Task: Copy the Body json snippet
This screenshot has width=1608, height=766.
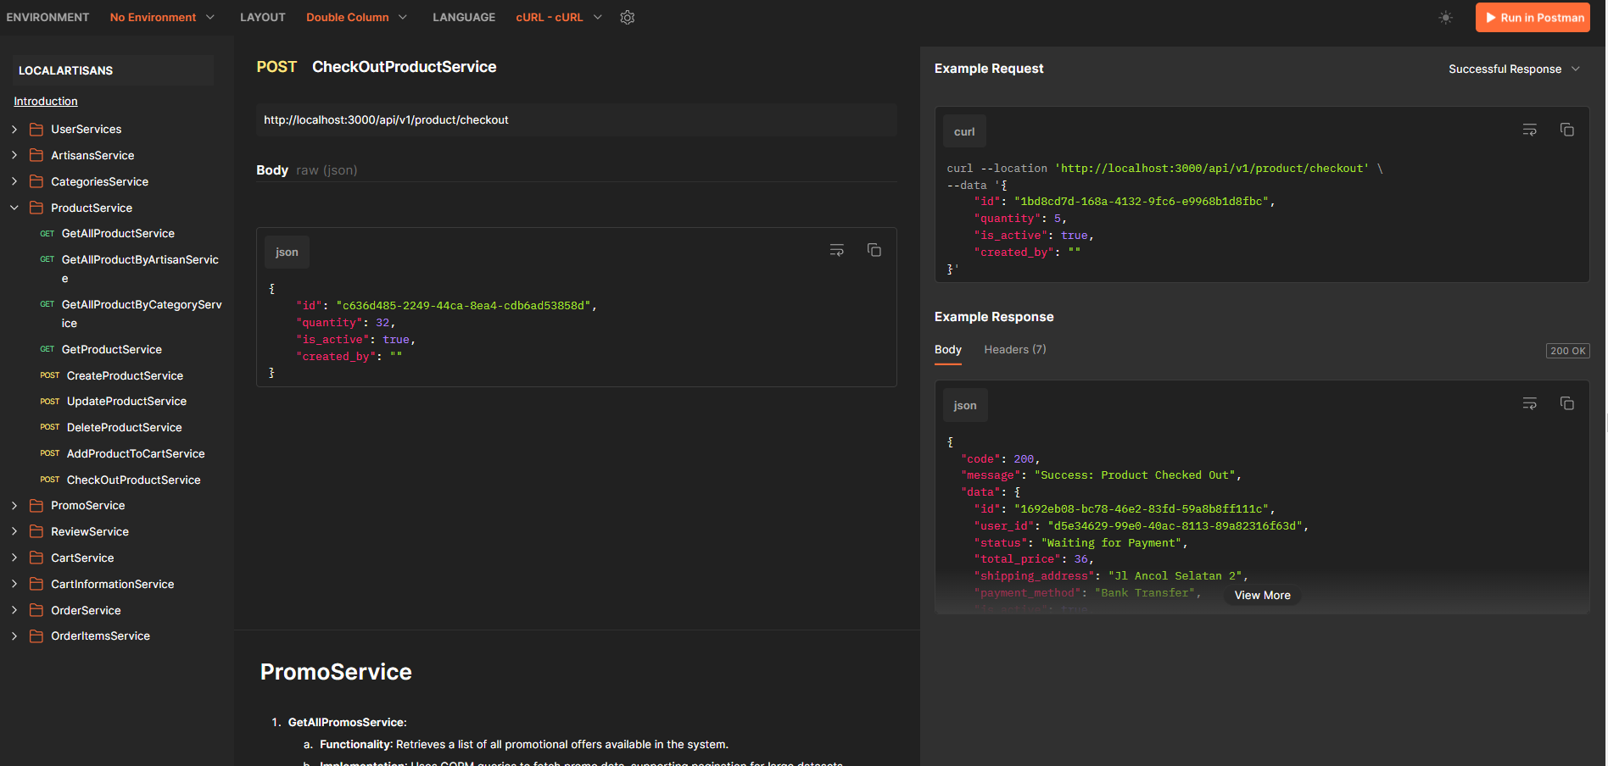Action: pyautogui.click(x=874, y=250)
